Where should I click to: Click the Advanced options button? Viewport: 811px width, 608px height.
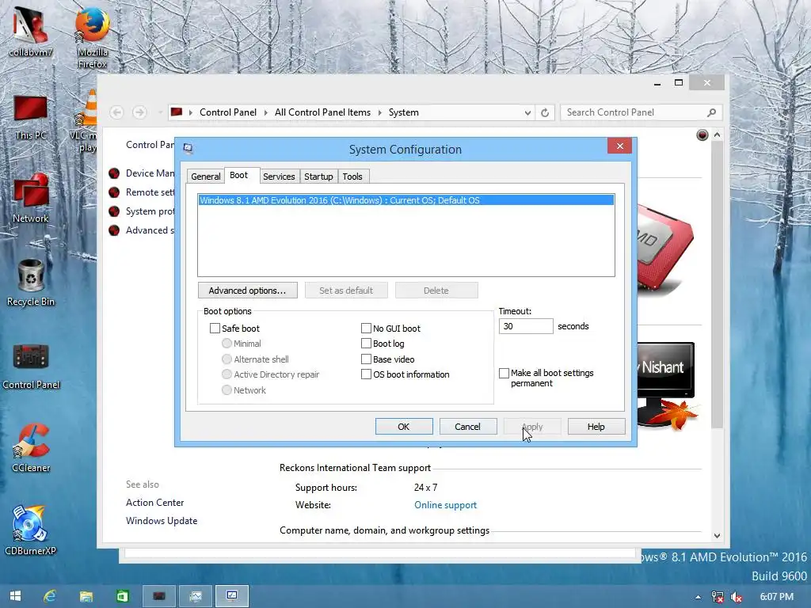(x=247, y=291)
